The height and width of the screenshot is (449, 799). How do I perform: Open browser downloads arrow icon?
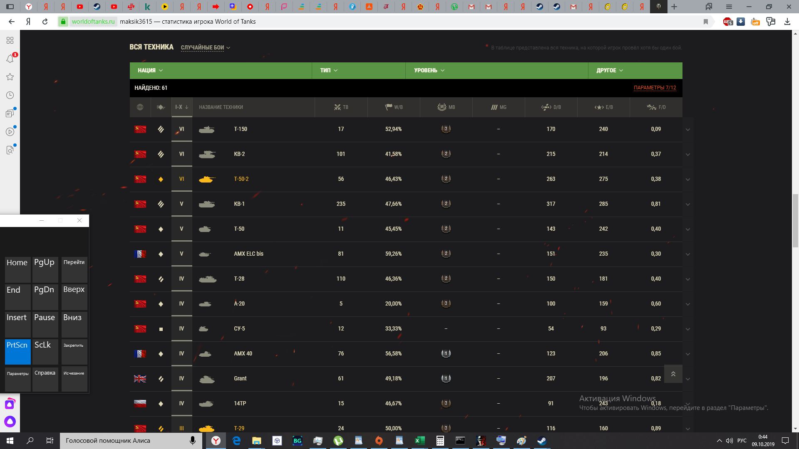pos(787,22)
